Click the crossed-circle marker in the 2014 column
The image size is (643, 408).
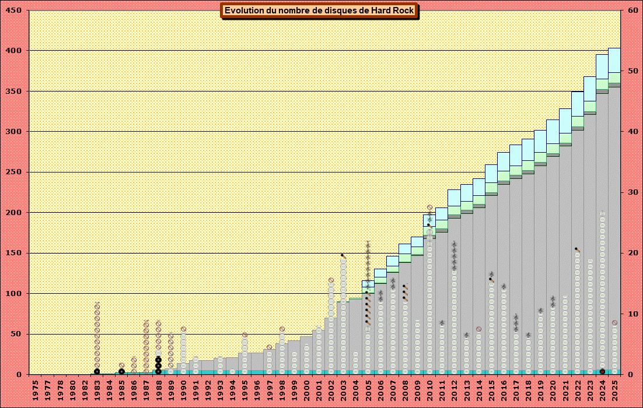point(479,329)
